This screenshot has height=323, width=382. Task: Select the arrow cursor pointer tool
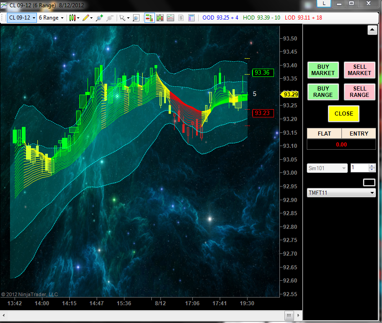(x=122, y=18)
